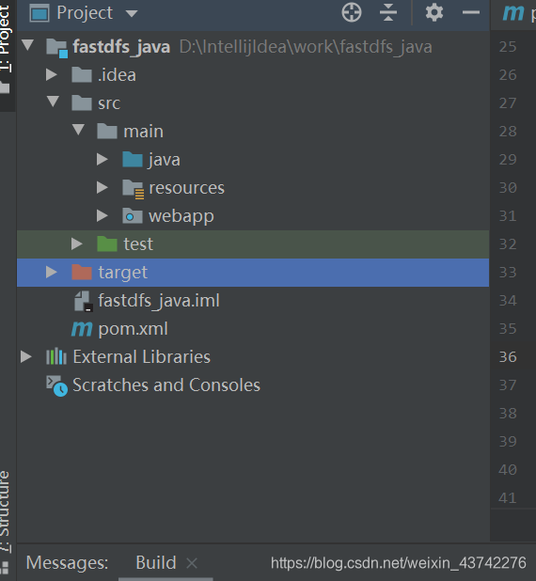Select the resources folder label

[x=187, y=188]
